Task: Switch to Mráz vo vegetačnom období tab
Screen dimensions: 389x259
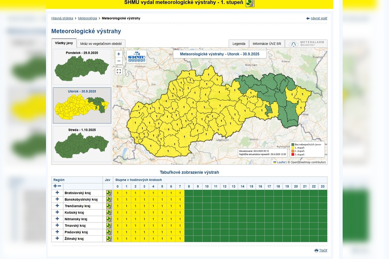Action: [x=101, y=44]
